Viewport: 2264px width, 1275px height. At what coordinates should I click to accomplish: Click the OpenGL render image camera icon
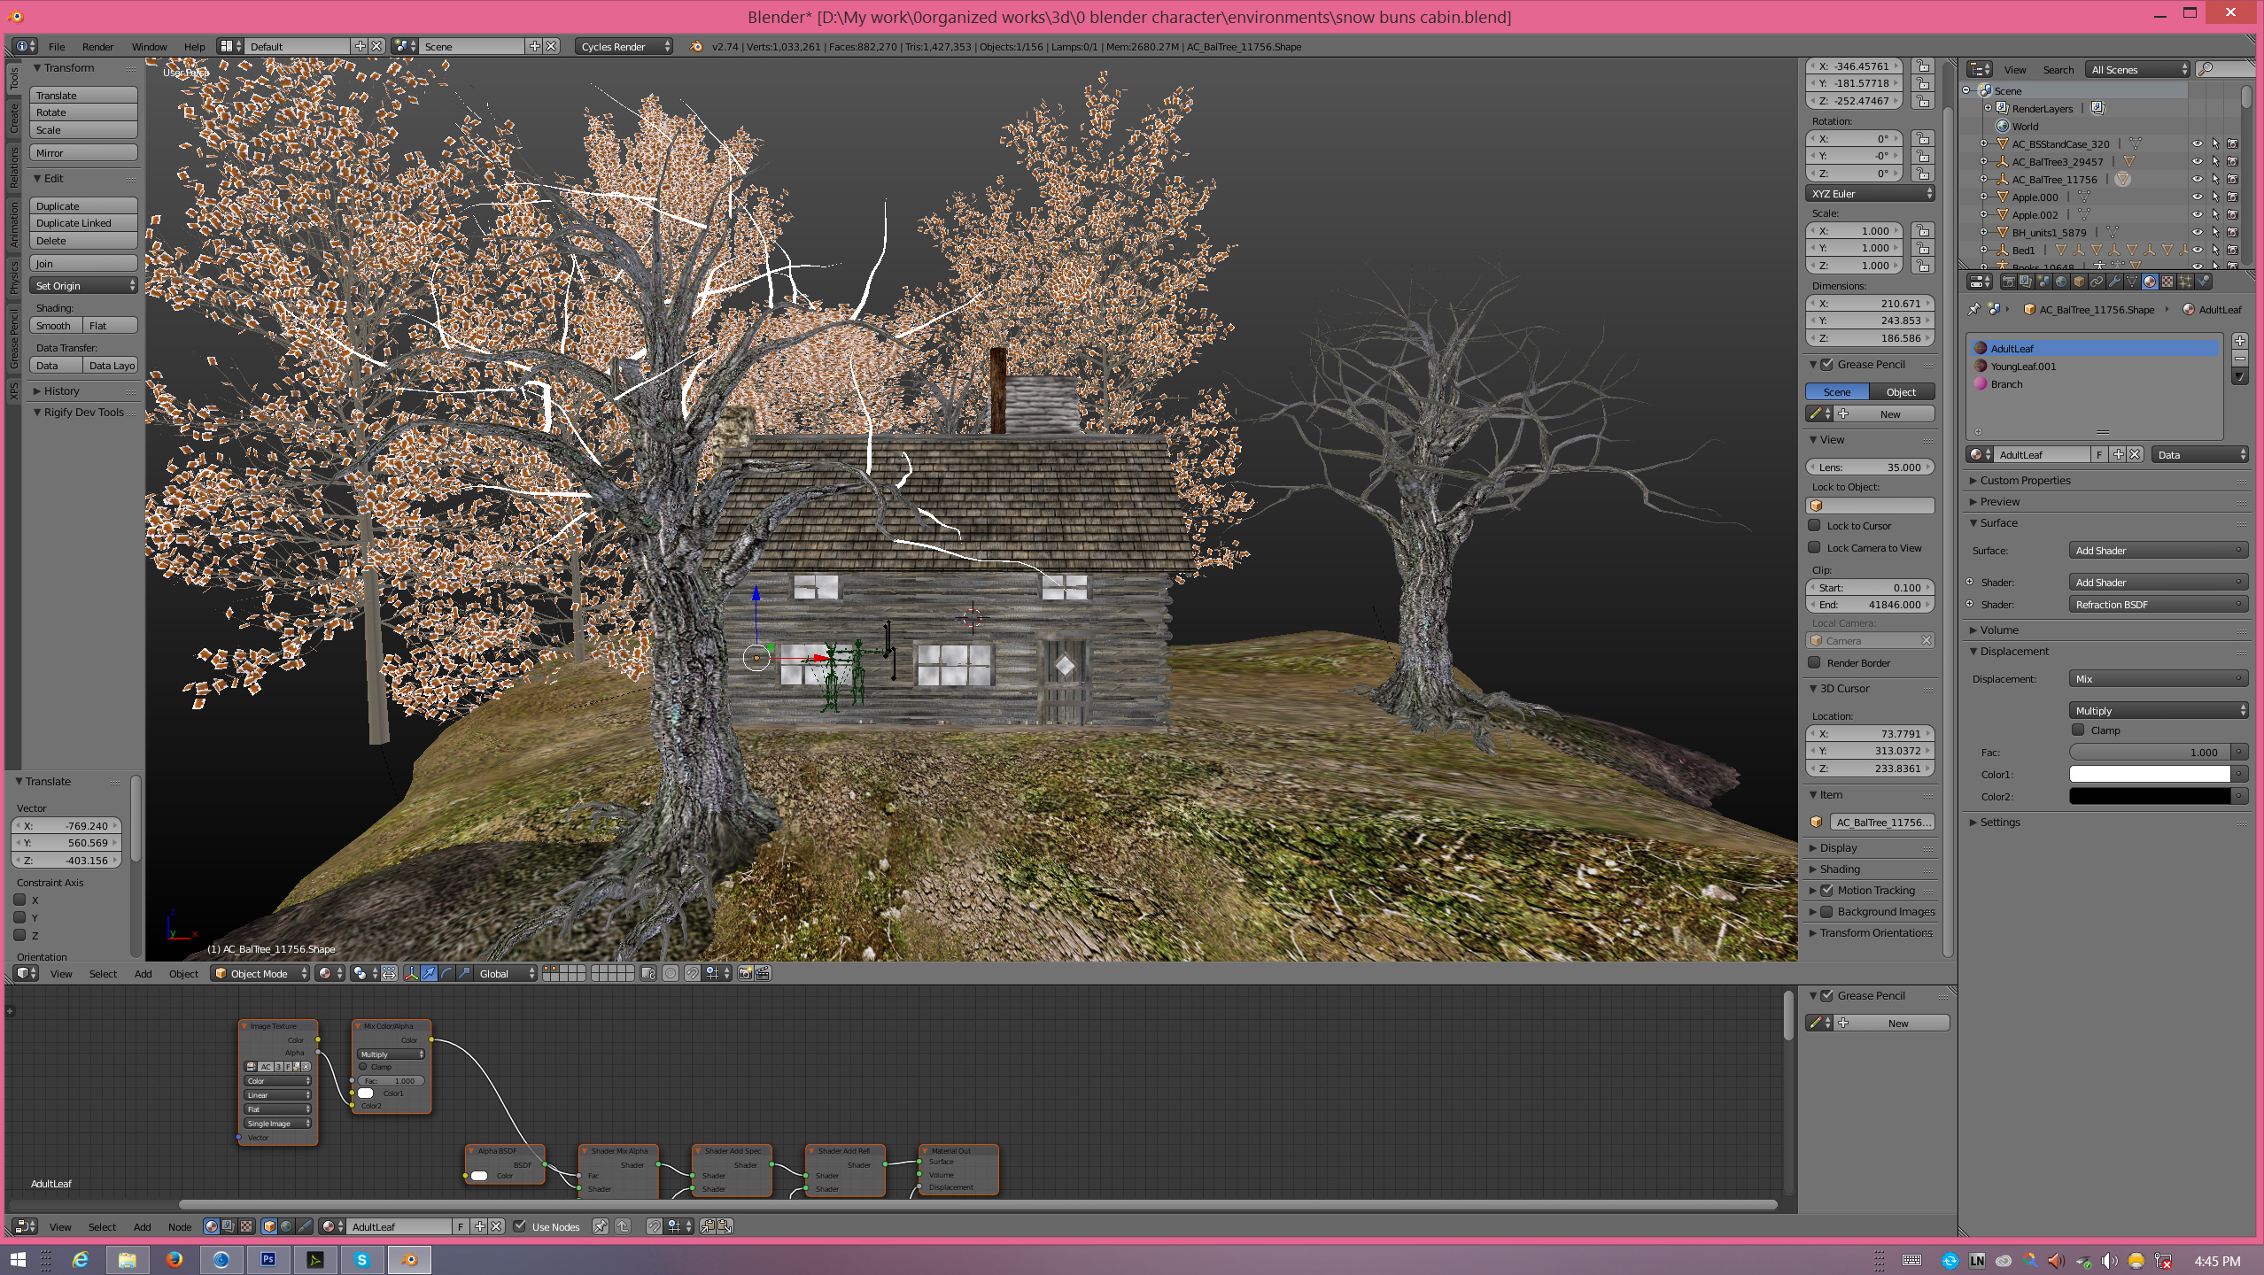pos(745,973)
